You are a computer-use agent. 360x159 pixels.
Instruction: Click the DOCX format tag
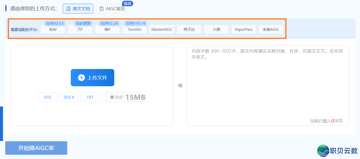click(x=69, y=97)
